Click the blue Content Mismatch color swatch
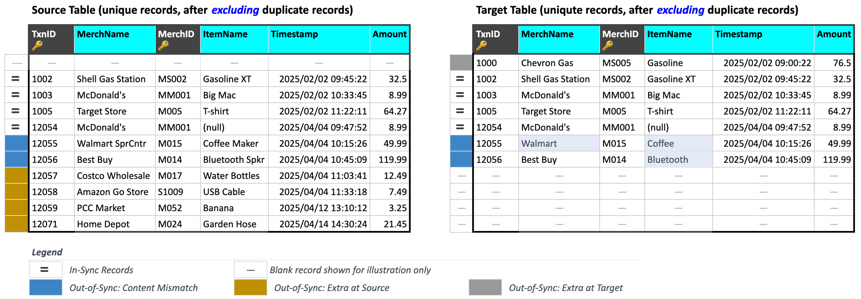The image size is (861, 299). tap(45, 287)
